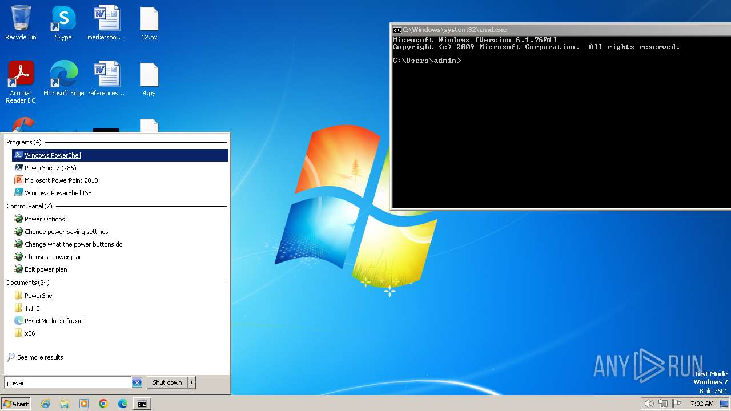Open Windows PowerShell ISE result
The height and width of the screenshot is (411, 731).
coord(120,193)
